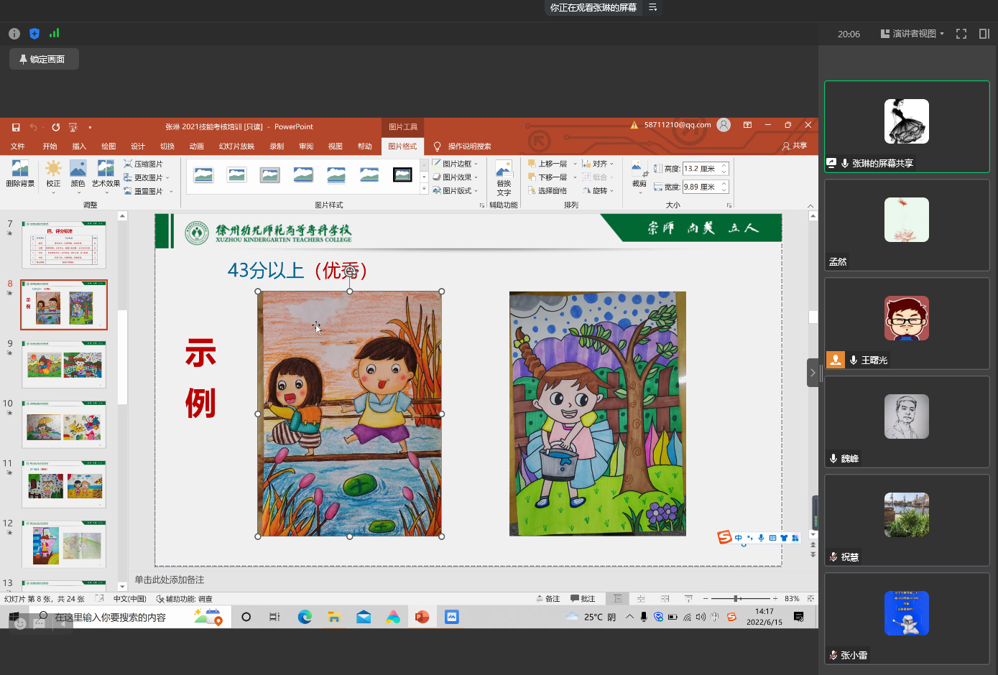Toggle 批注 (Comments) pane in status bar
Viewport: 998px width, 675px height.
coord(583,598)
